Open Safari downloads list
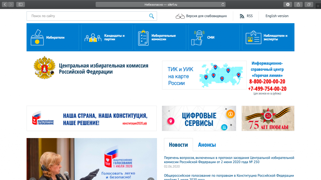Image resolution: width=321 pixels, height=180 pixels. click(288, 4)
